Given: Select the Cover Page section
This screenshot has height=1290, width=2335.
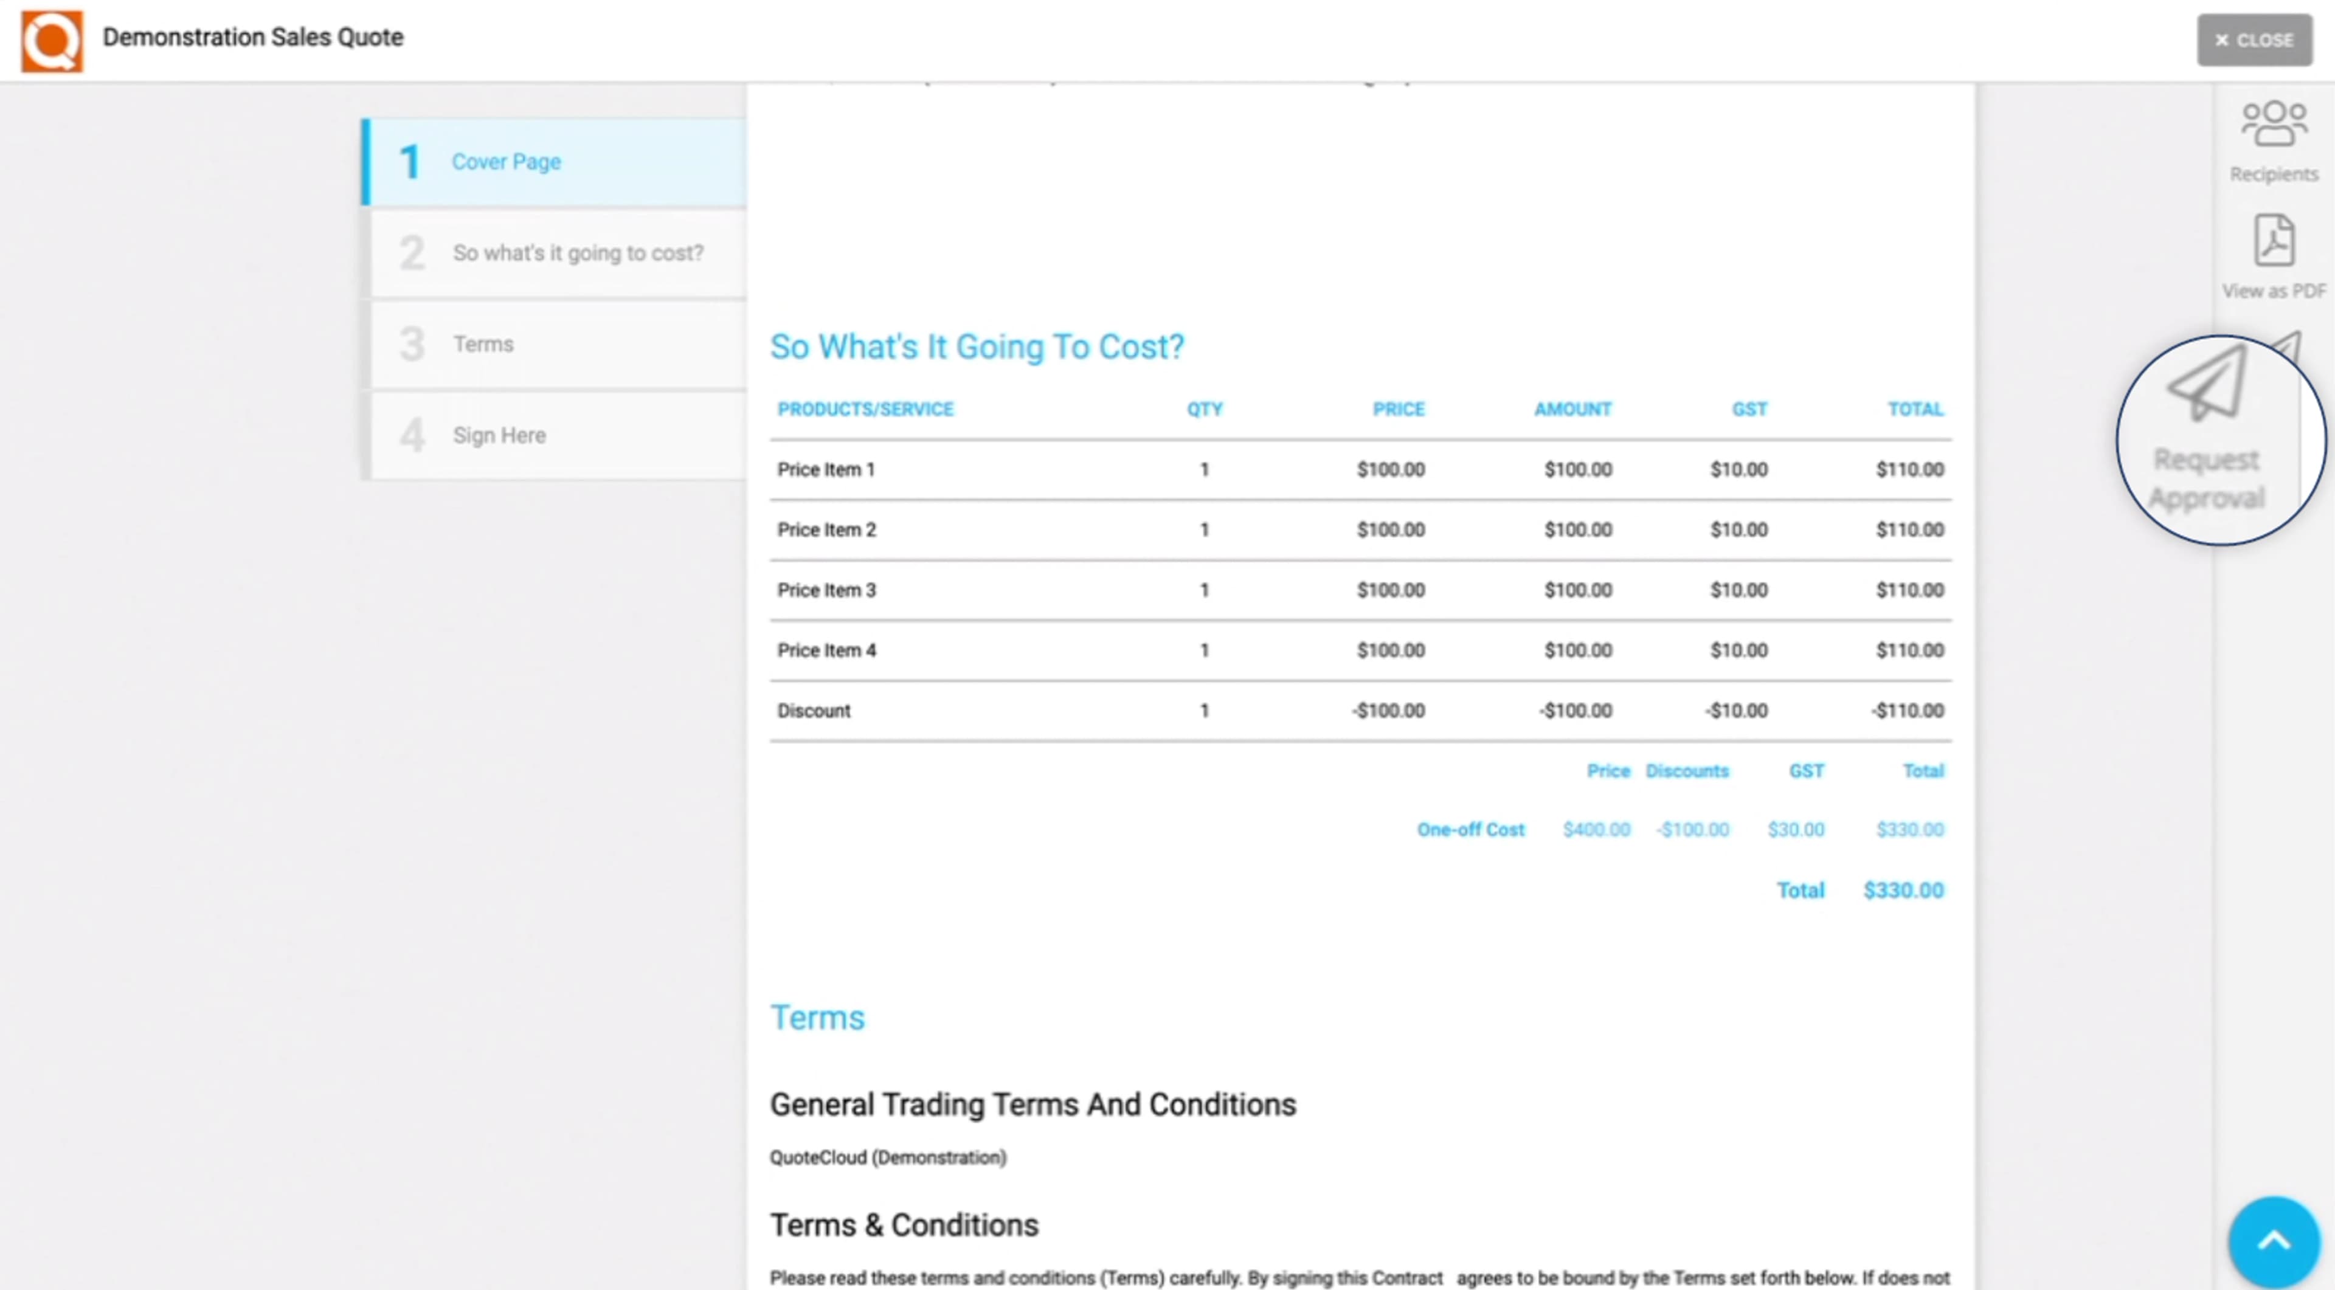Looking at the screenshot, I should pyautogui.click(x=506, y=161).
